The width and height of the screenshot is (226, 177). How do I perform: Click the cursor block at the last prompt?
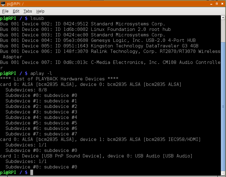click(x=32, y=173)
